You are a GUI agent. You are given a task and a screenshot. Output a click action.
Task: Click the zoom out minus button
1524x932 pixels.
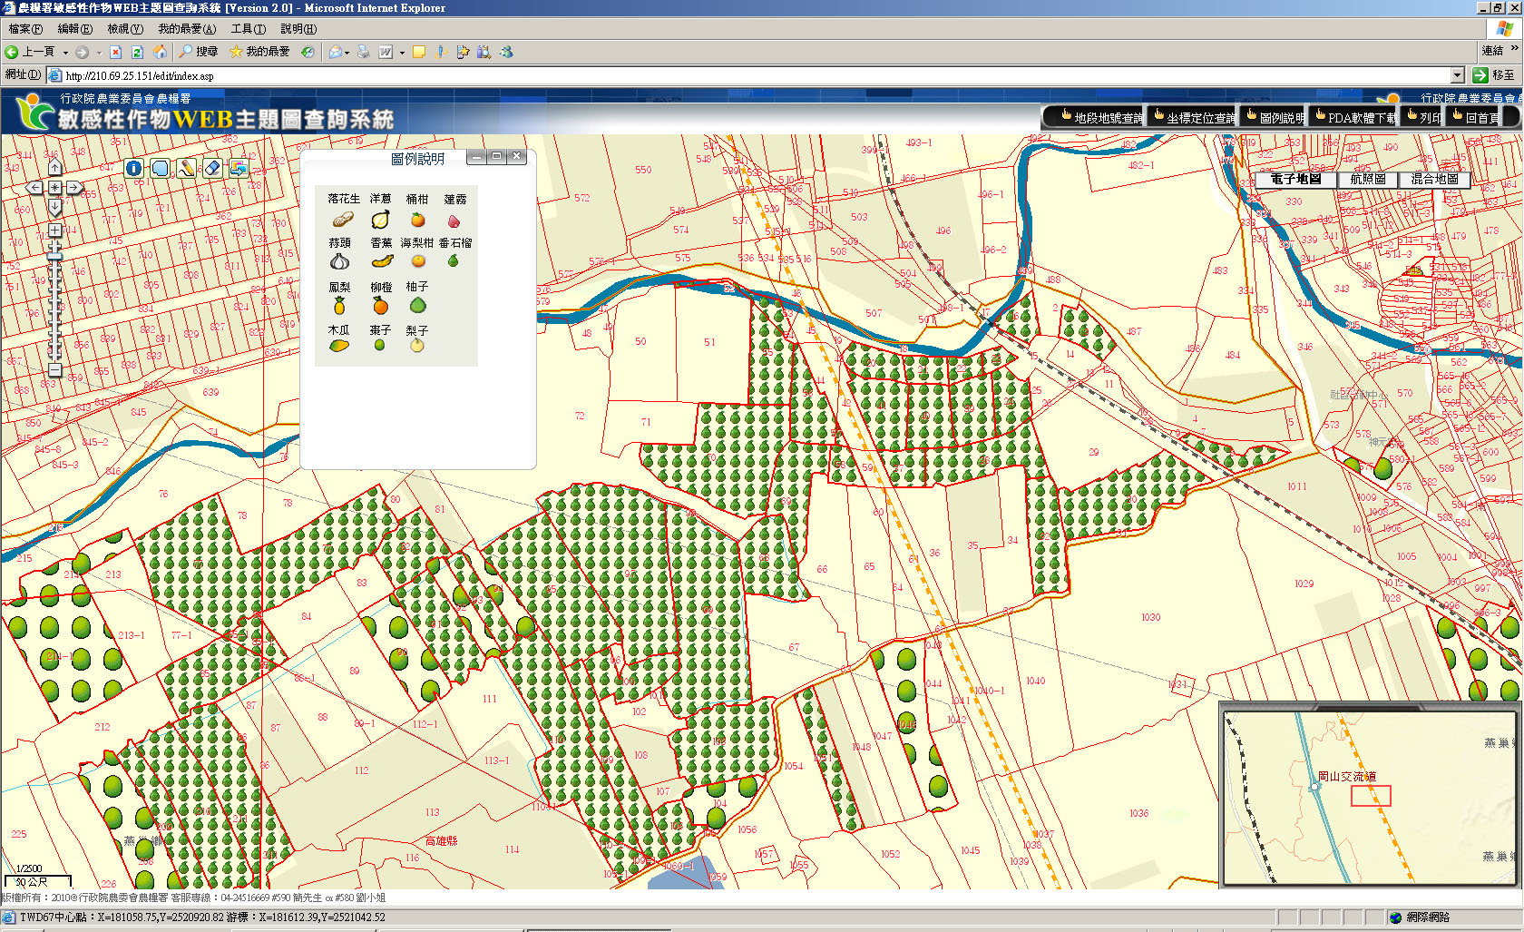pos(54,370)
